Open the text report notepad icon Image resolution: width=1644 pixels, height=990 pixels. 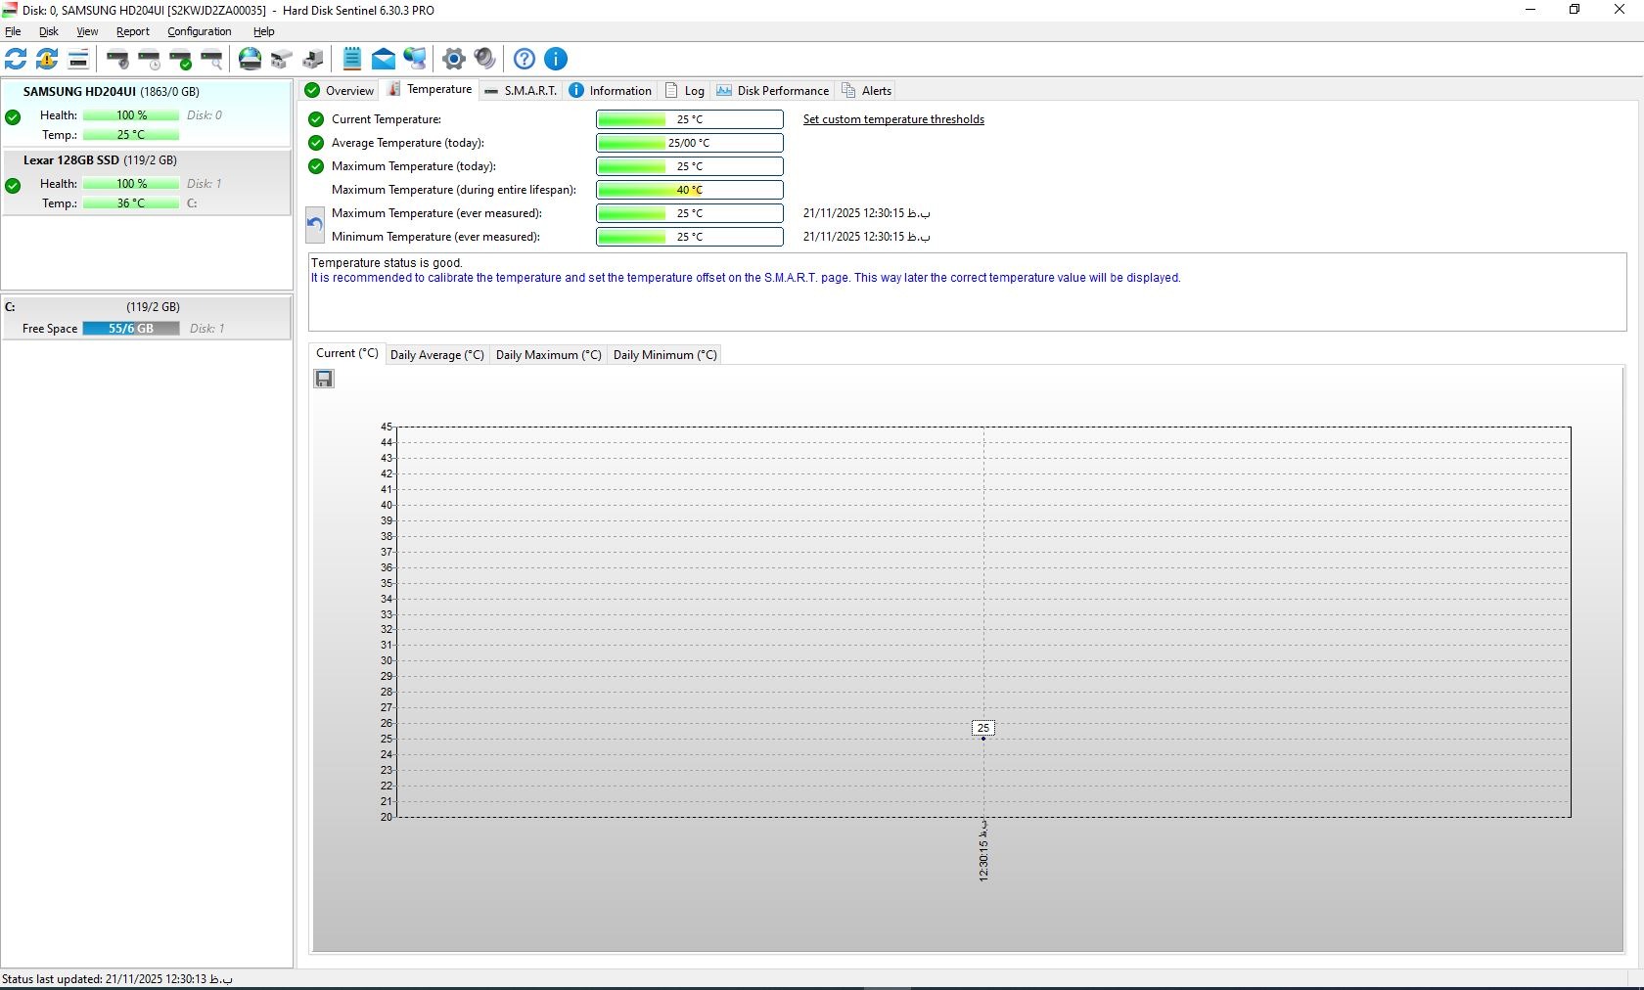tap(352, 59)
